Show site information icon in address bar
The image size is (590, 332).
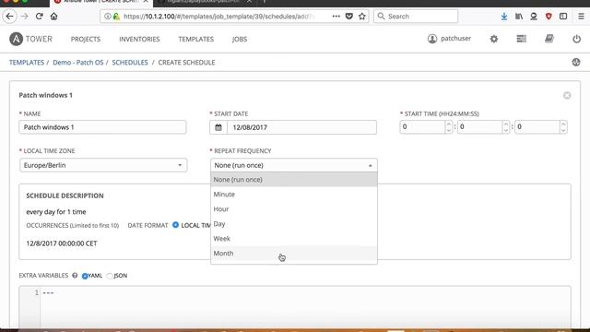coord(108,17)
